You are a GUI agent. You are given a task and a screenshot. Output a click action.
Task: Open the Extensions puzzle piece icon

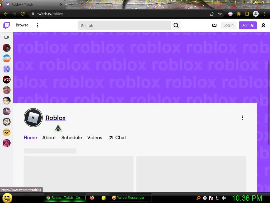[239, 14]
